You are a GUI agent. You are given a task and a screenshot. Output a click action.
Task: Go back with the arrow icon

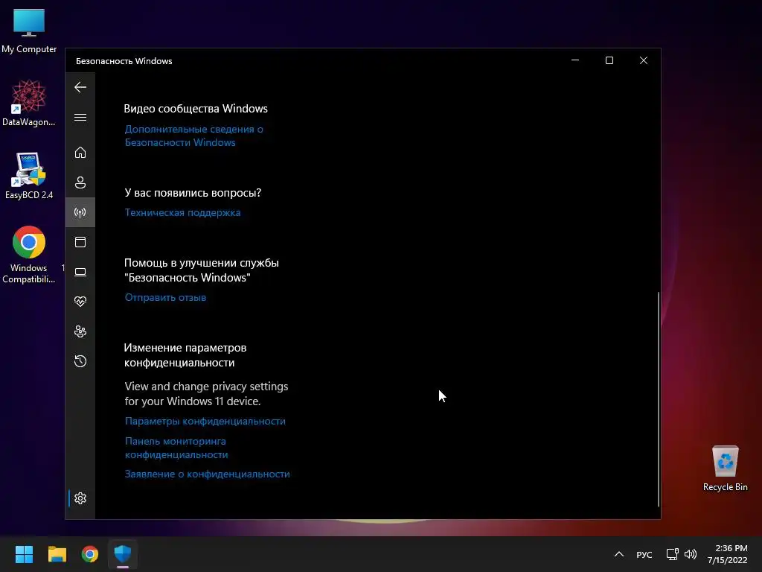[x=80, y=88]
